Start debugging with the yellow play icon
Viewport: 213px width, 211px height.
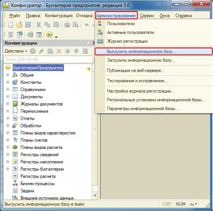pos(50,35)
